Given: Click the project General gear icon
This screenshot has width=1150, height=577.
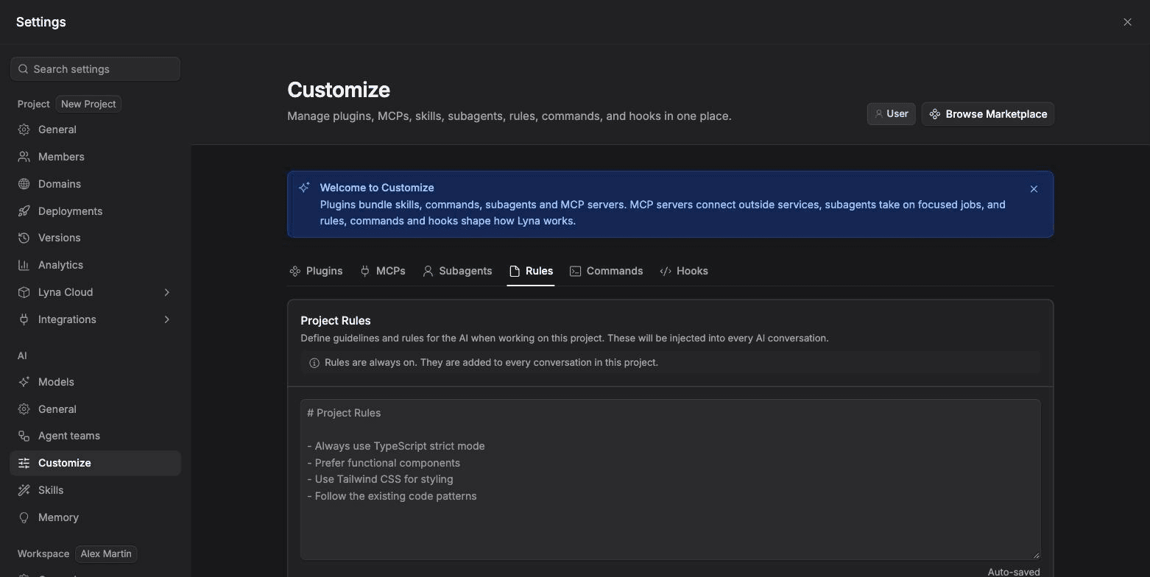Looking at the screenshot, I should tap(24, 130).
